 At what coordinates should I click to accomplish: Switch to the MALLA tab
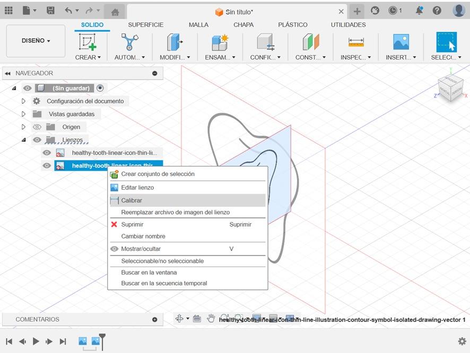pos(198,25)
